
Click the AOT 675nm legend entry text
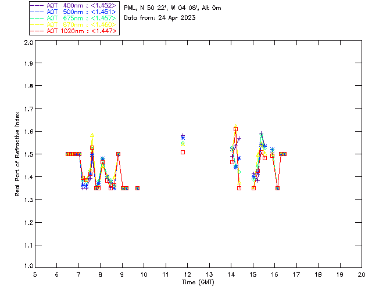[81, 18]
